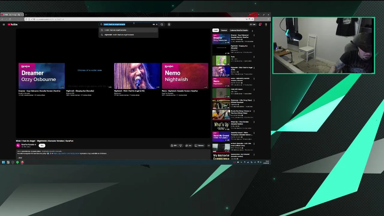
Task: Open the YouTube hamburger guide menu
Action: pos(4,24)
